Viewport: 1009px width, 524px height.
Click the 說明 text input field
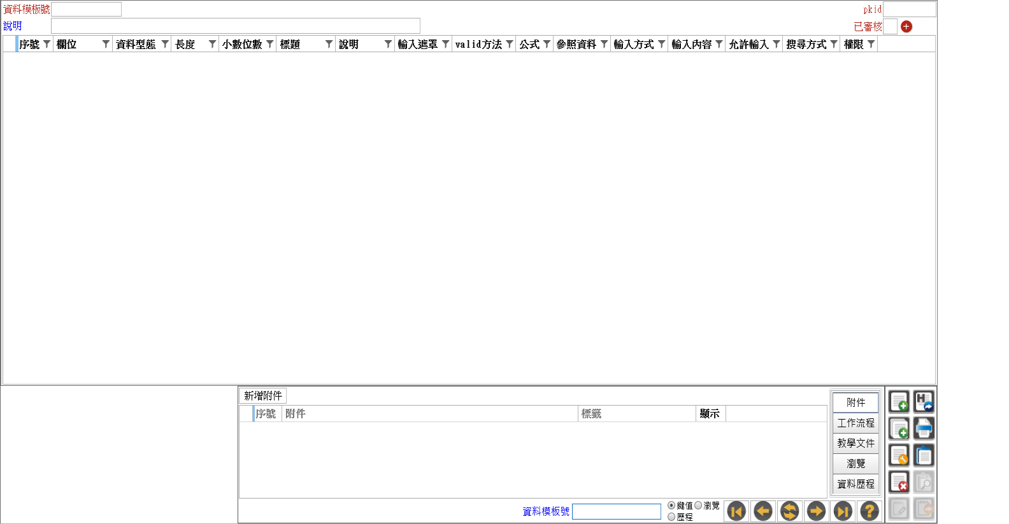(x=236, y=25)
